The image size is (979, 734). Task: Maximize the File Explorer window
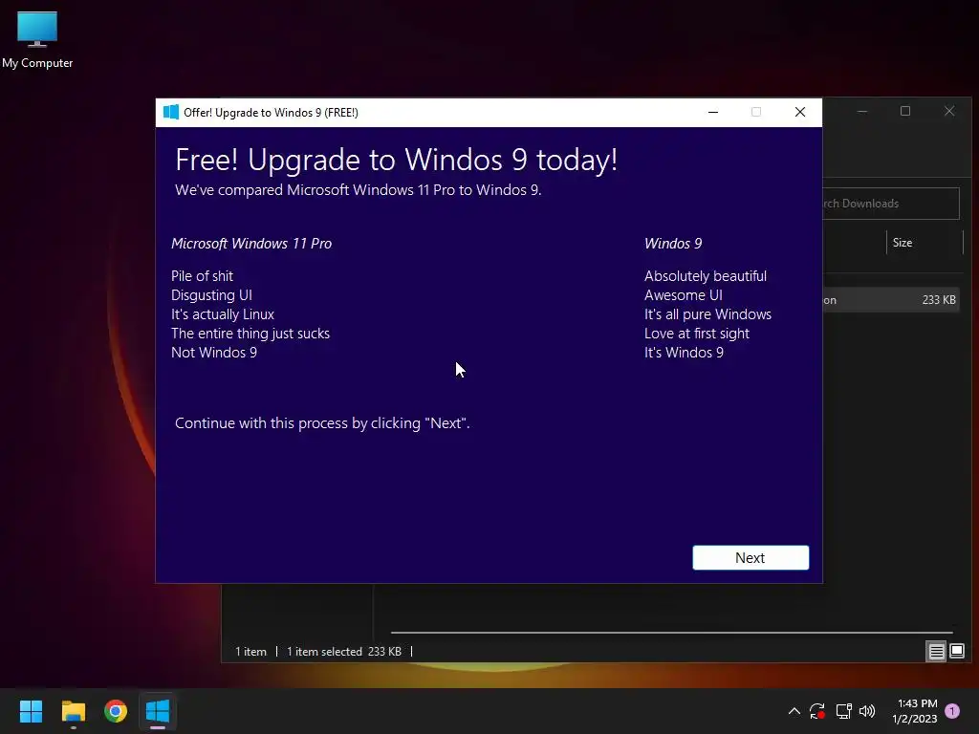click(905, 111)
